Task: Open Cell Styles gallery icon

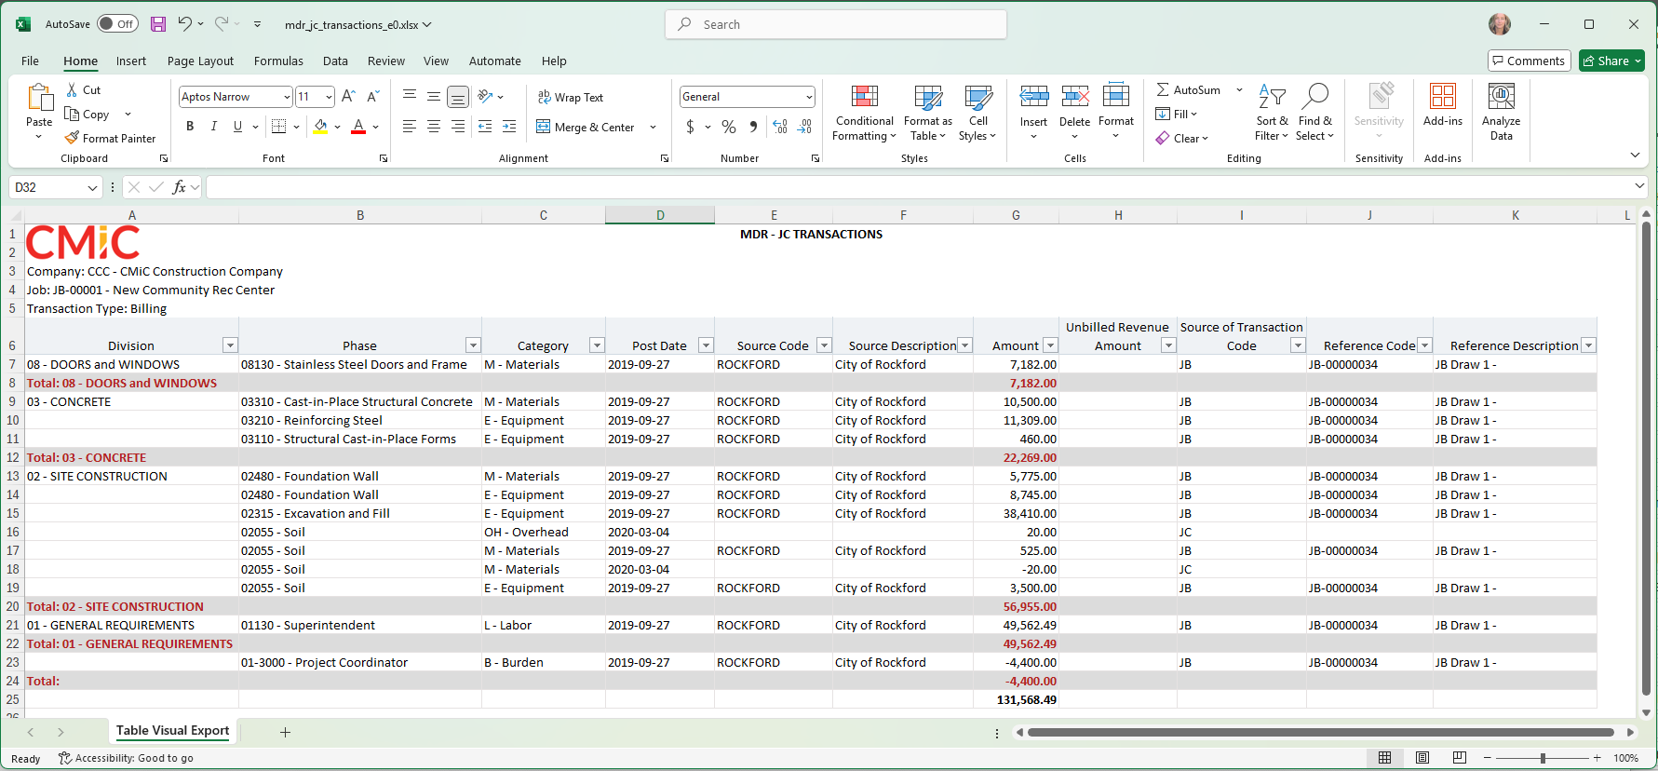Action: pyautogui.click(x=978, y=96)
